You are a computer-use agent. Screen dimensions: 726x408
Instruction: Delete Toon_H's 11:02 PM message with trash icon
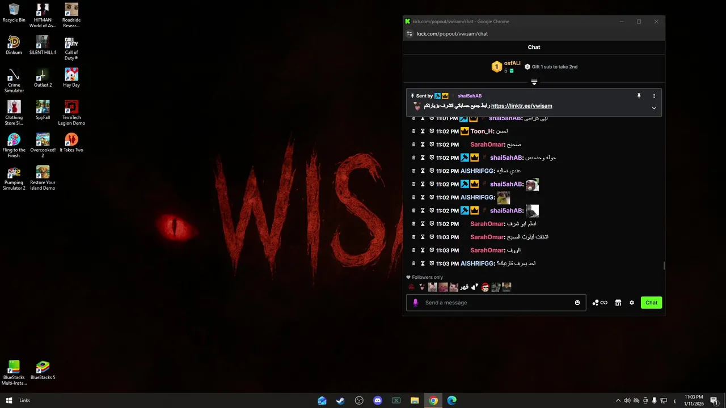[413, 131]
